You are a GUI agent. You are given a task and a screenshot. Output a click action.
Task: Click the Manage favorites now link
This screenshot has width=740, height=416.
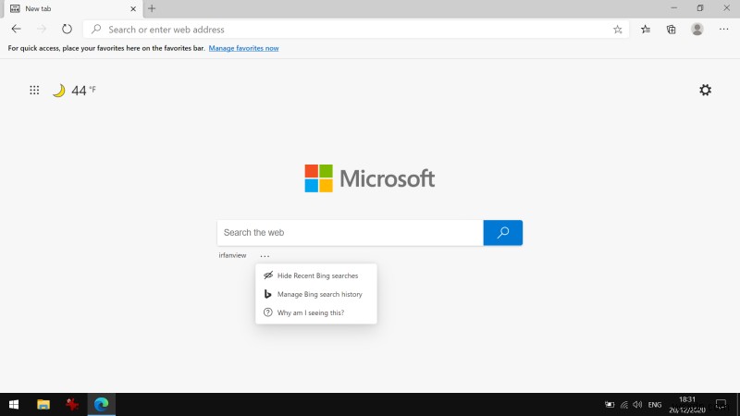pyautogui.click(x=243, y=48)
